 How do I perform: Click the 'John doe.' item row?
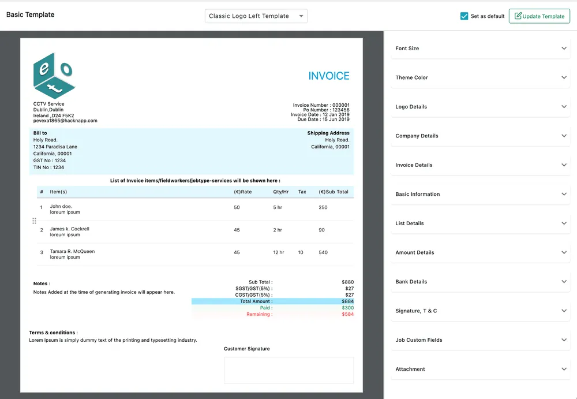tap(195, 209)
